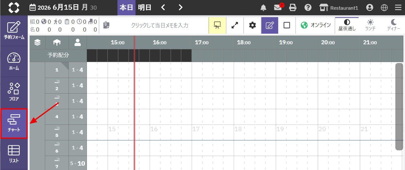Click the memo clipboard icon
405x170 pixels.
tap(106, 25)
